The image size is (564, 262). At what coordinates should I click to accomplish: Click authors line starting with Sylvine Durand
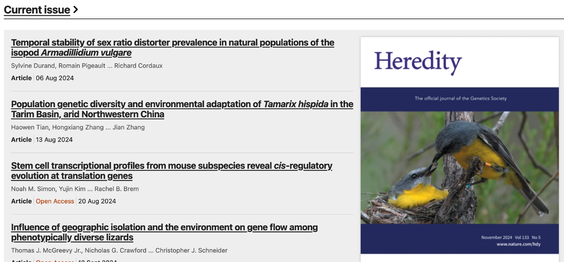pos(87,66)
